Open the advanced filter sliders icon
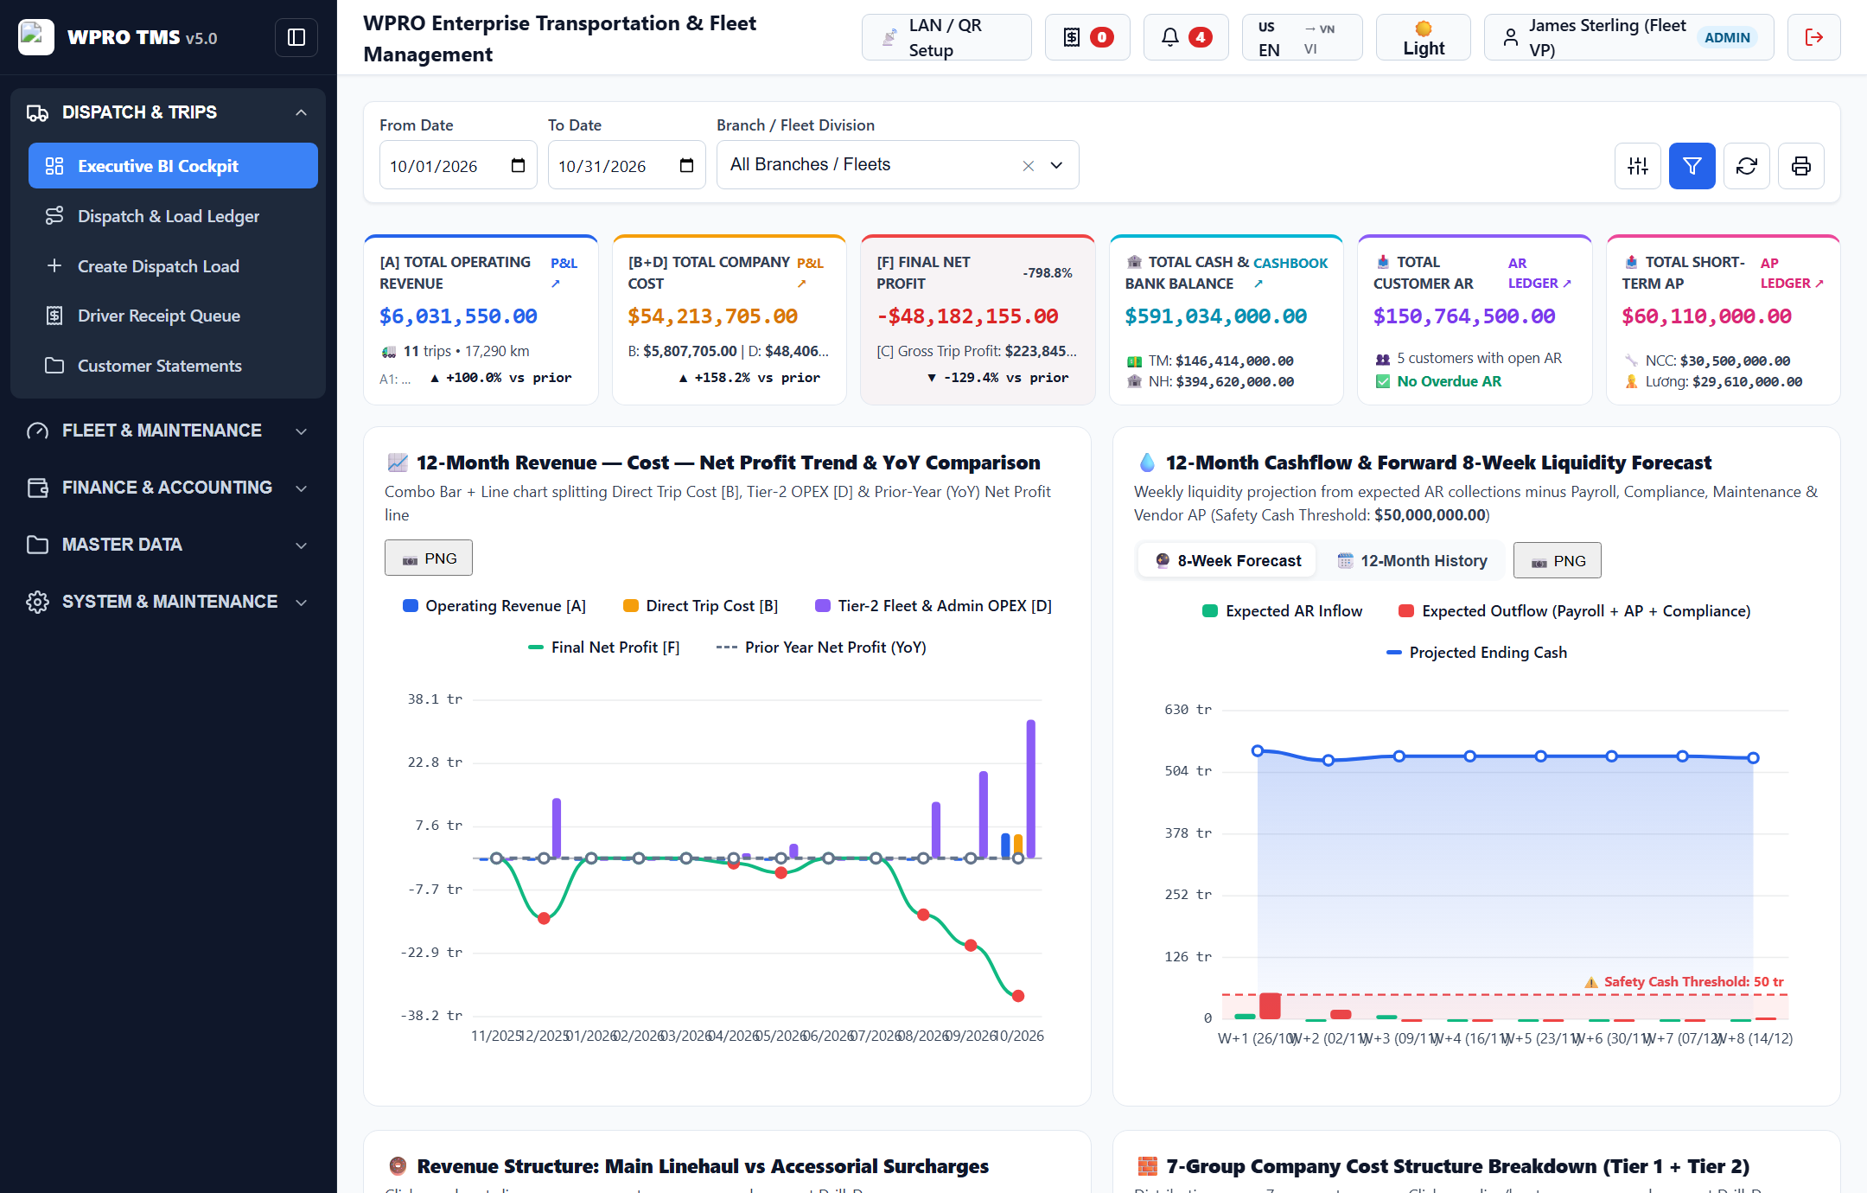 [x=1637, y=166]
